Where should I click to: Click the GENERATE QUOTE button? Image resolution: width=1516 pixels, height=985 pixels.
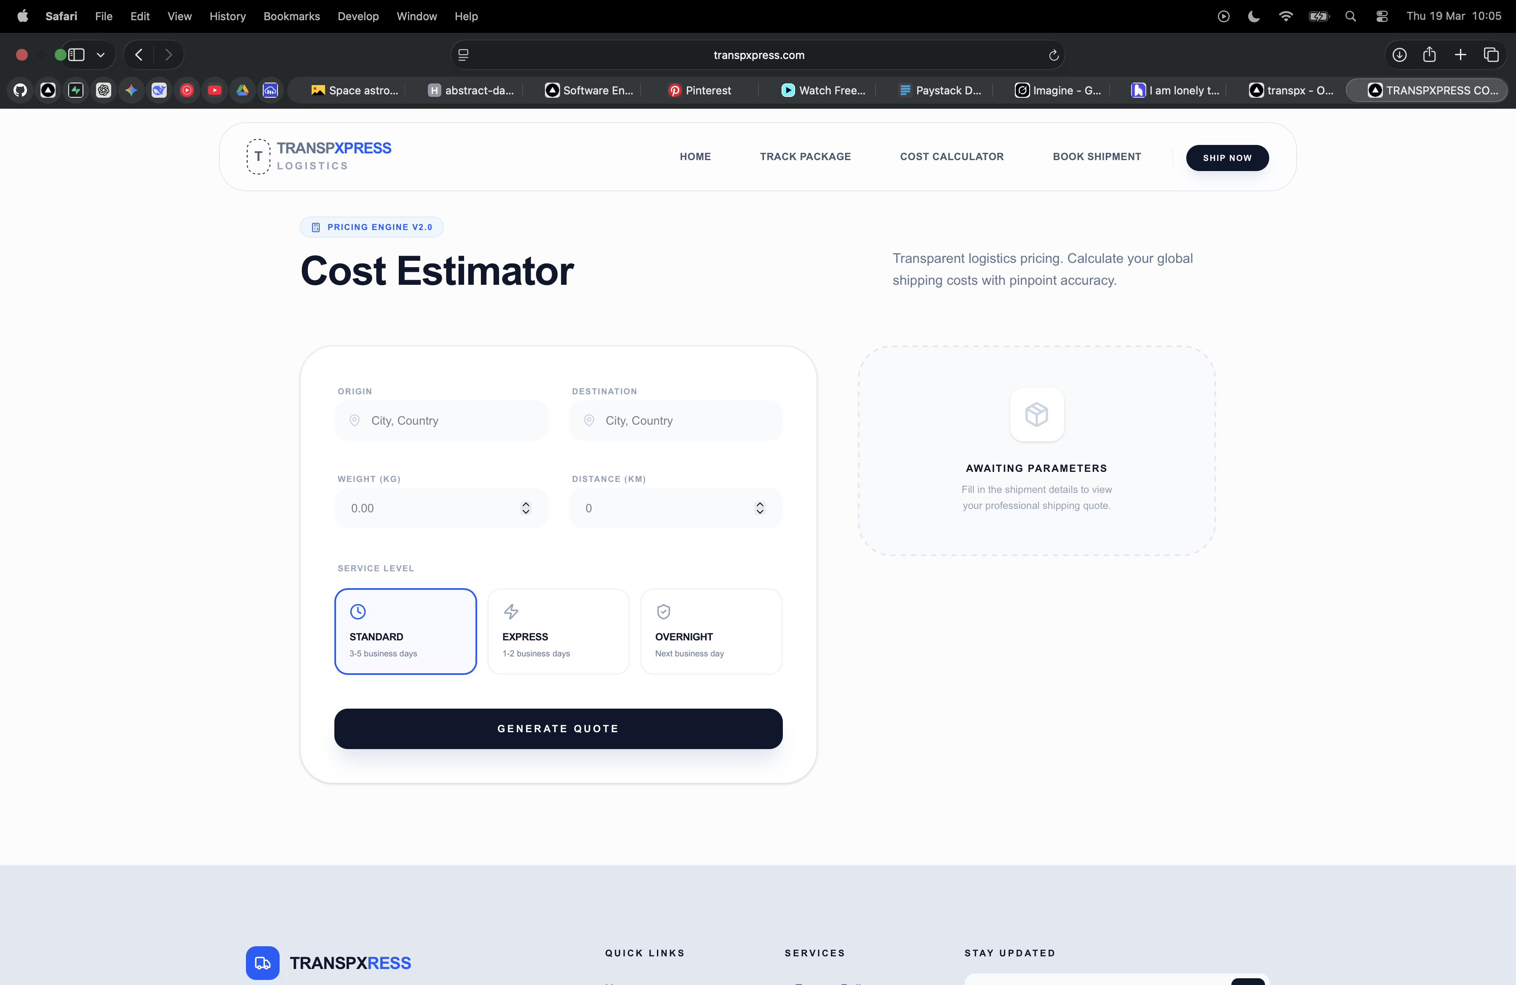(x=558, y=728)
